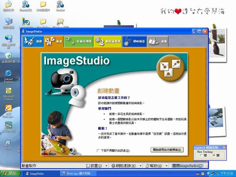
Task: Click the network connection tray icon
Action: pos(213,174)
